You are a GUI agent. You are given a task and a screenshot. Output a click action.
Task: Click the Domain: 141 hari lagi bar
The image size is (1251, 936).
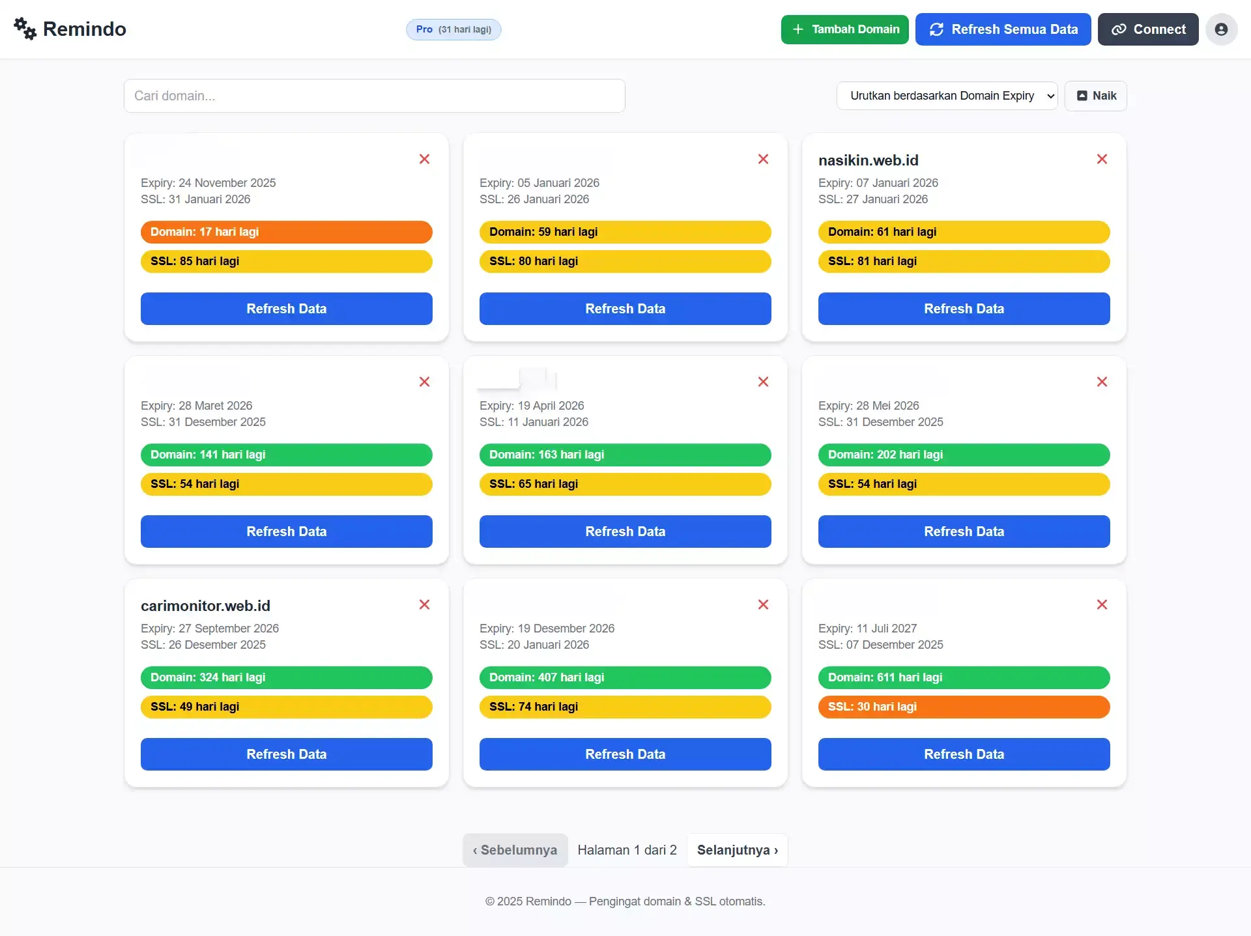click(287, 455)
